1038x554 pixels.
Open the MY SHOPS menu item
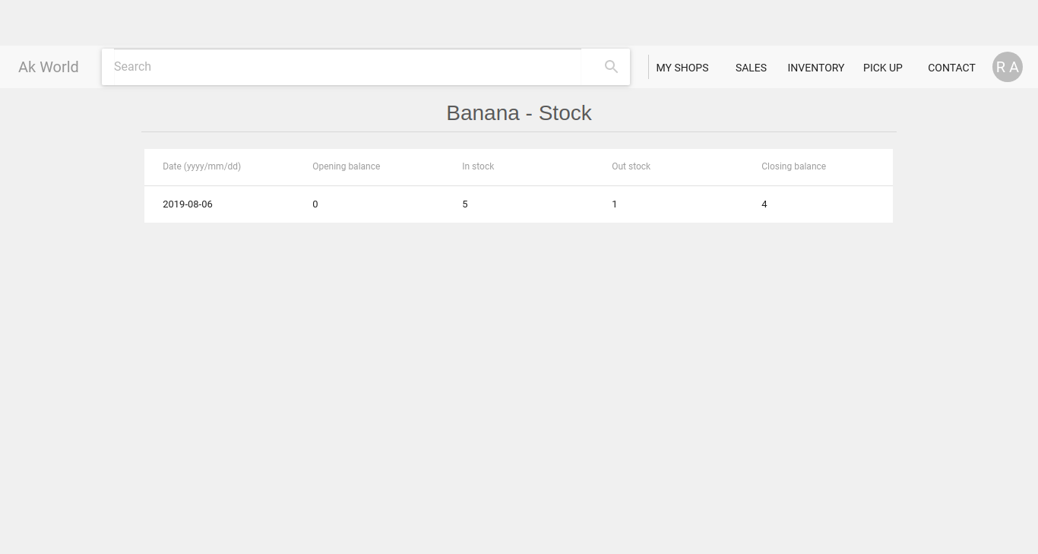point(682,68)
